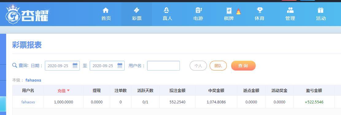The height and width of the screenshot is (115, 341).
Task: Open 棋牌 mahjong tile icon
Action: coord(229,11)
